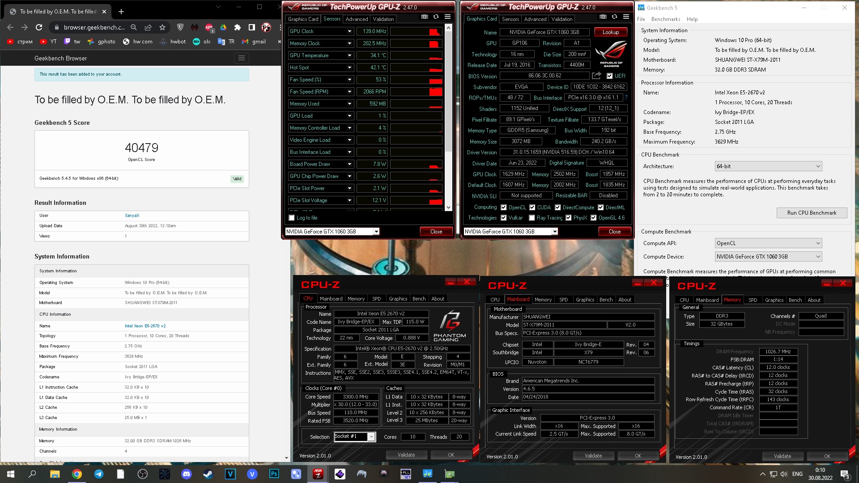This screenshot has width=859, height=483.
Task: Open the Intel Xeon E5-2670 v2 link
Action: click(x=145, y=326)
